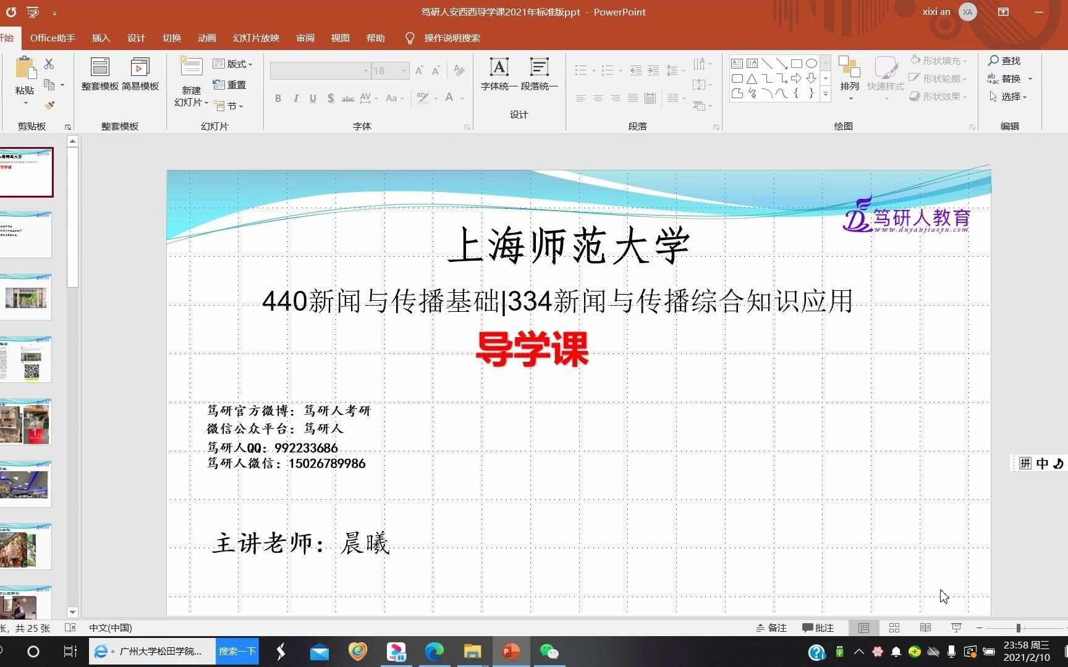Click the text highlight color button

point(423,98)
